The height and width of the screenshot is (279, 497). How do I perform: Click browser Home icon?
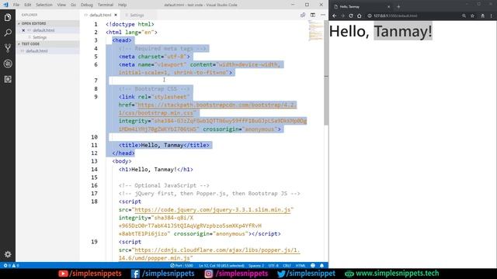point(359,15)
